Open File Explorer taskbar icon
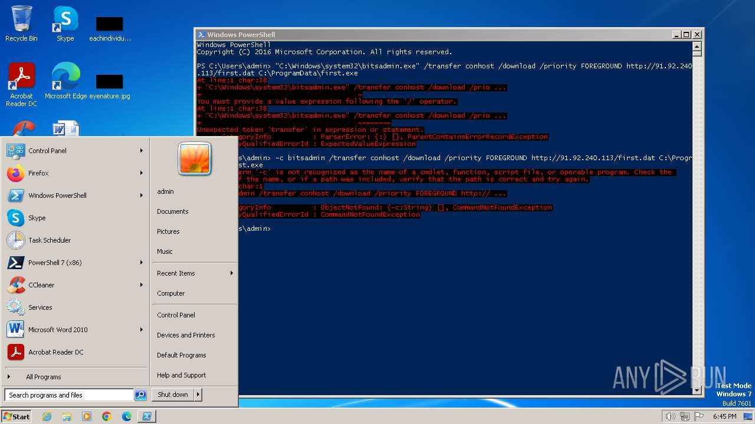 67,416
